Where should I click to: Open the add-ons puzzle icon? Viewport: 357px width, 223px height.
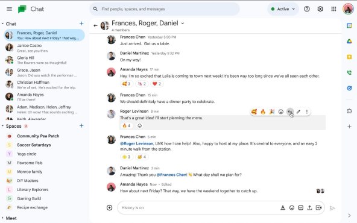[349, 111]
